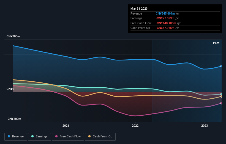Click the Free Cash Flow value -CN¥148.105m
The image size is (226, 144).
[166, 23]
